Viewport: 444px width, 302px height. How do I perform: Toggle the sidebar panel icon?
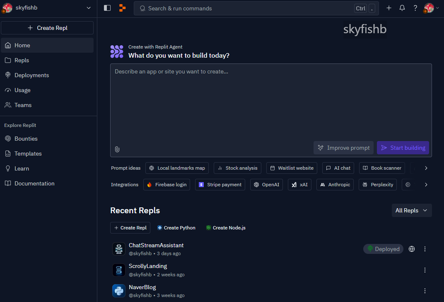tap(107, 8)
